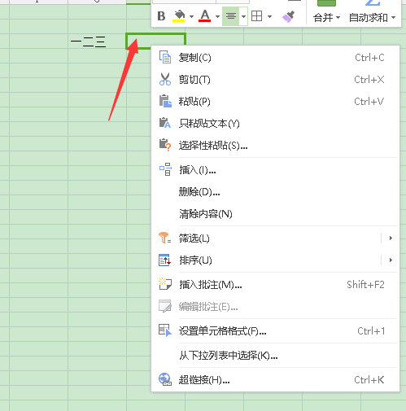Image resolution: width=406 pixels, height=411 pixels.
Task: Open 设置单元格格式(F)... format cells
Action: coord(275,331)
